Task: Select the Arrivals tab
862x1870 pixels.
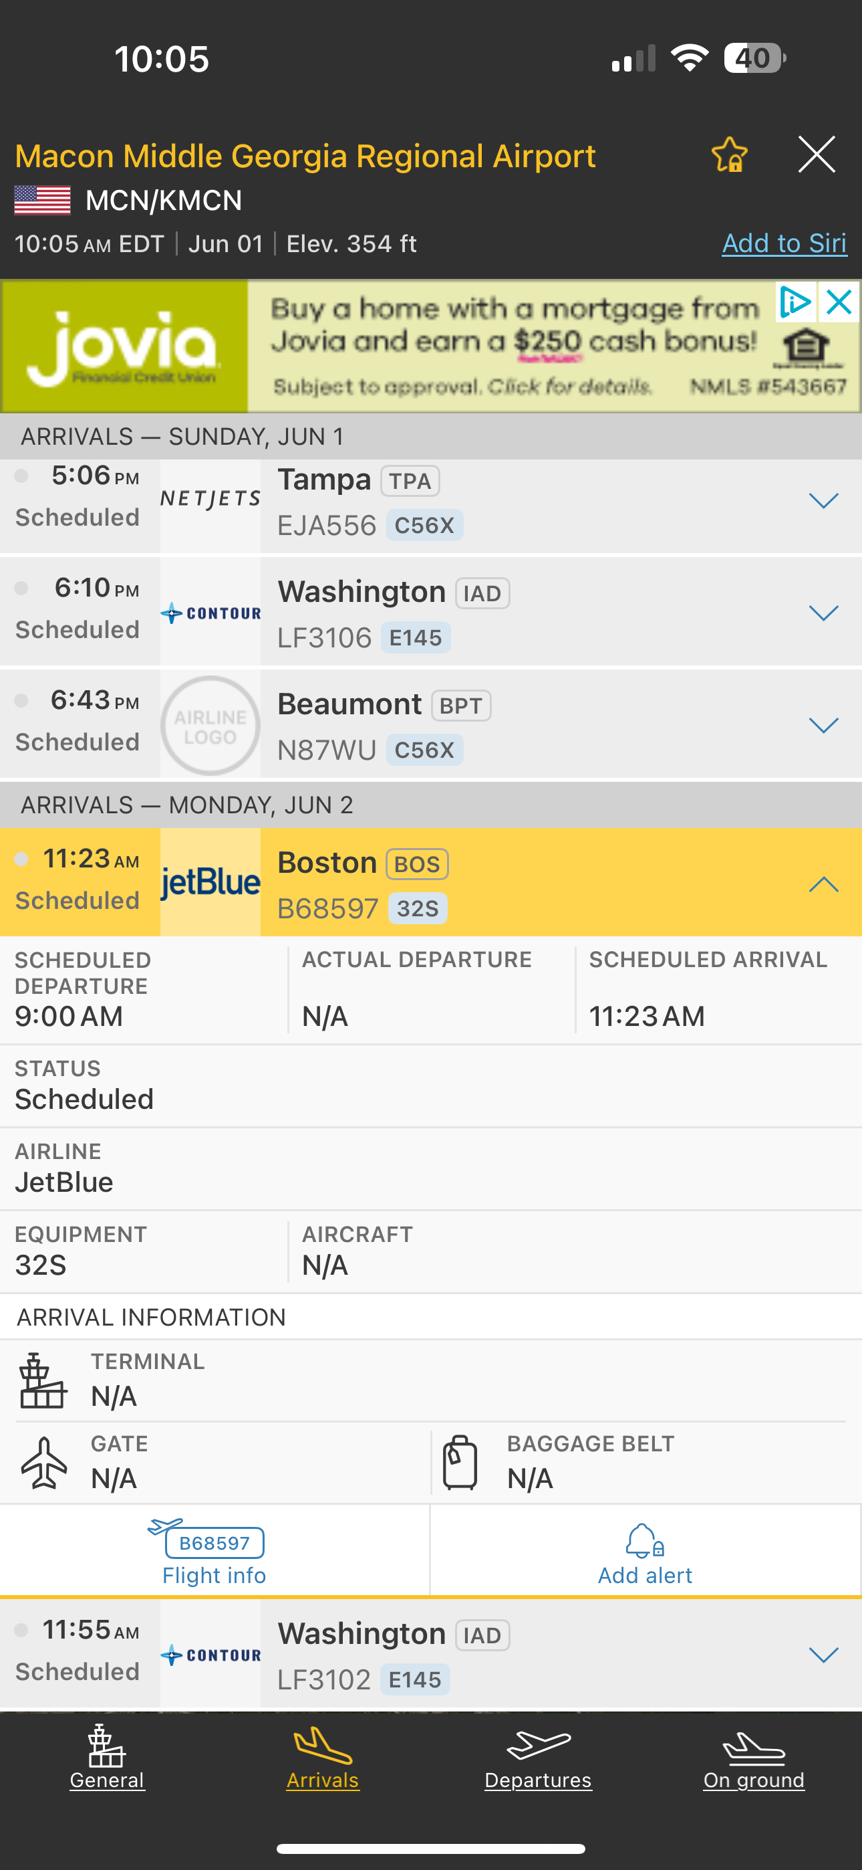Action: point(323,1757)
